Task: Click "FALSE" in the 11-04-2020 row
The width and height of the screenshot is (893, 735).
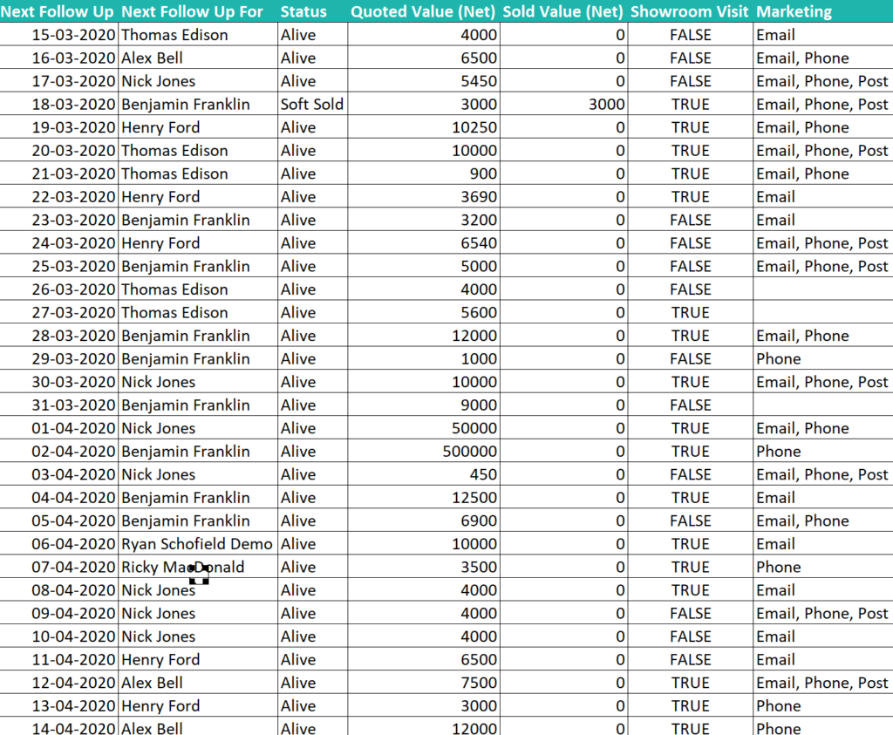Action: pos(691,659)
